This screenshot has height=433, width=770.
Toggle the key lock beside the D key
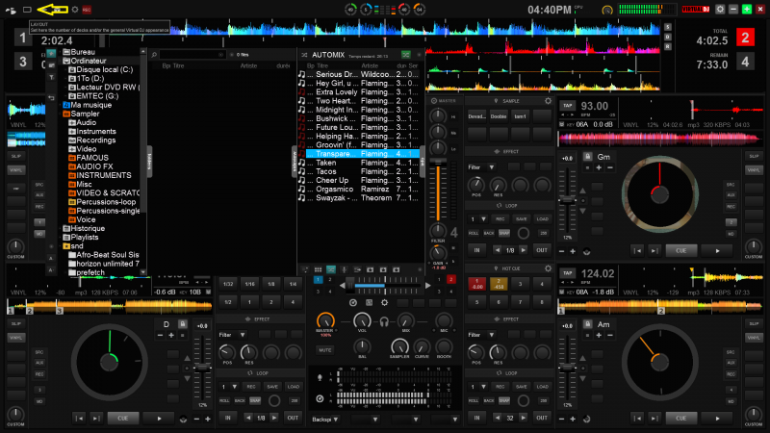pos(182,324)
